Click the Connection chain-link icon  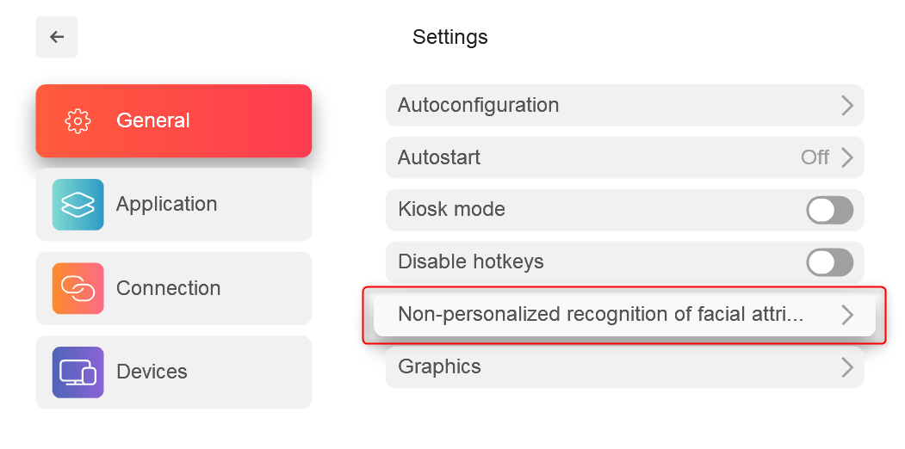pos(77,288)
